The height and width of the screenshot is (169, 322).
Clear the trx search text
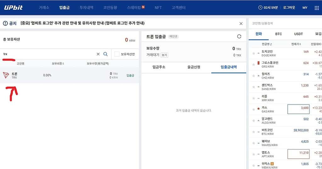point(98,54)
